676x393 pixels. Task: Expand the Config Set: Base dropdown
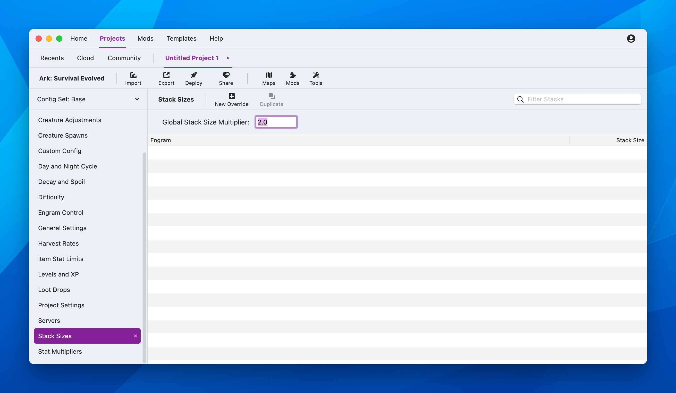tap(88, 99)
